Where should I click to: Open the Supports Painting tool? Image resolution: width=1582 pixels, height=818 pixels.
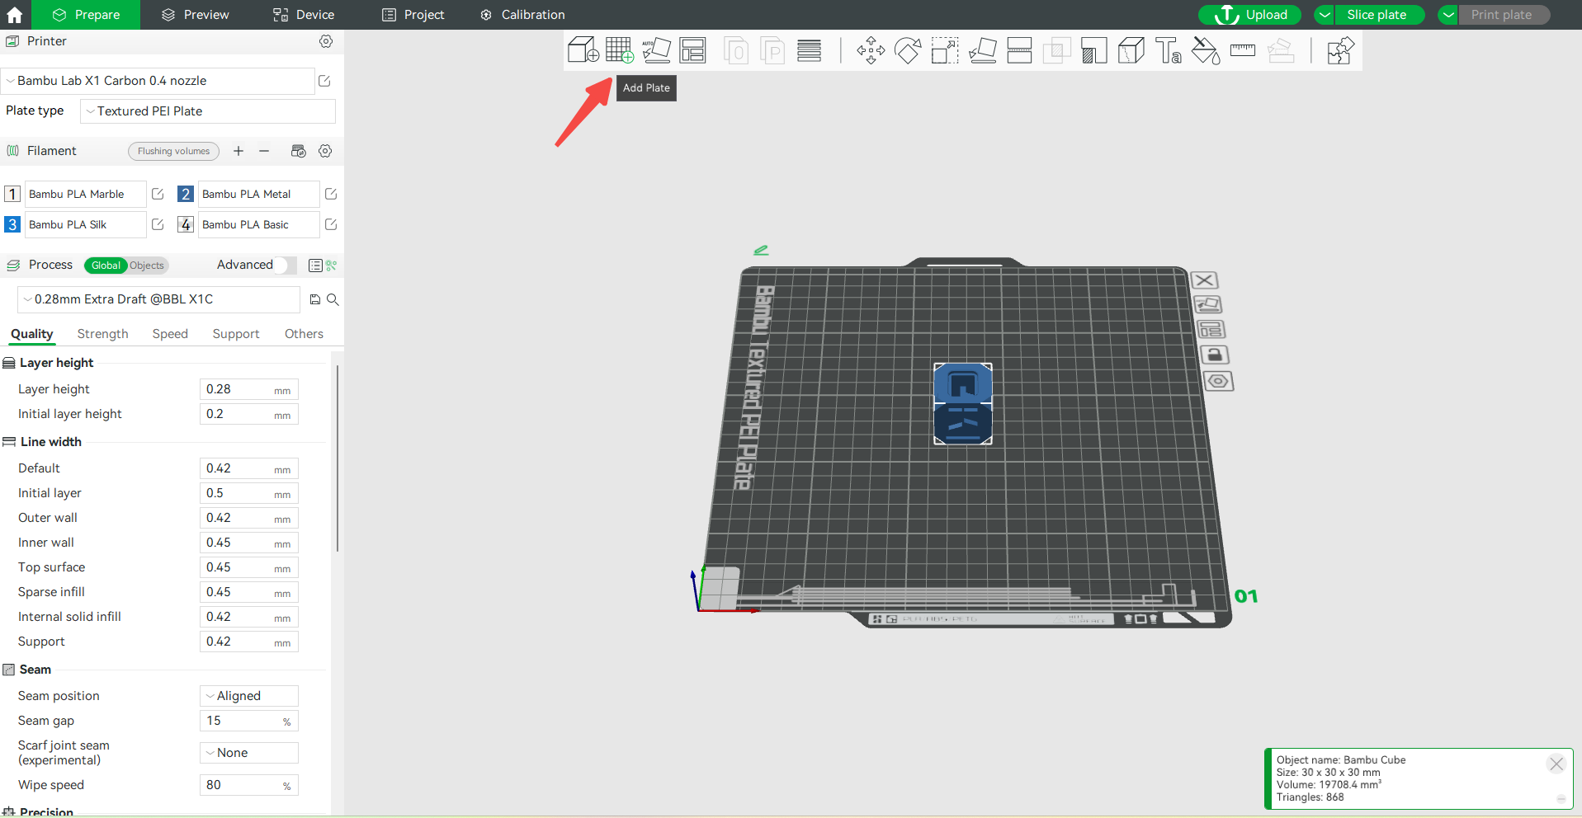click(1093, 50)
